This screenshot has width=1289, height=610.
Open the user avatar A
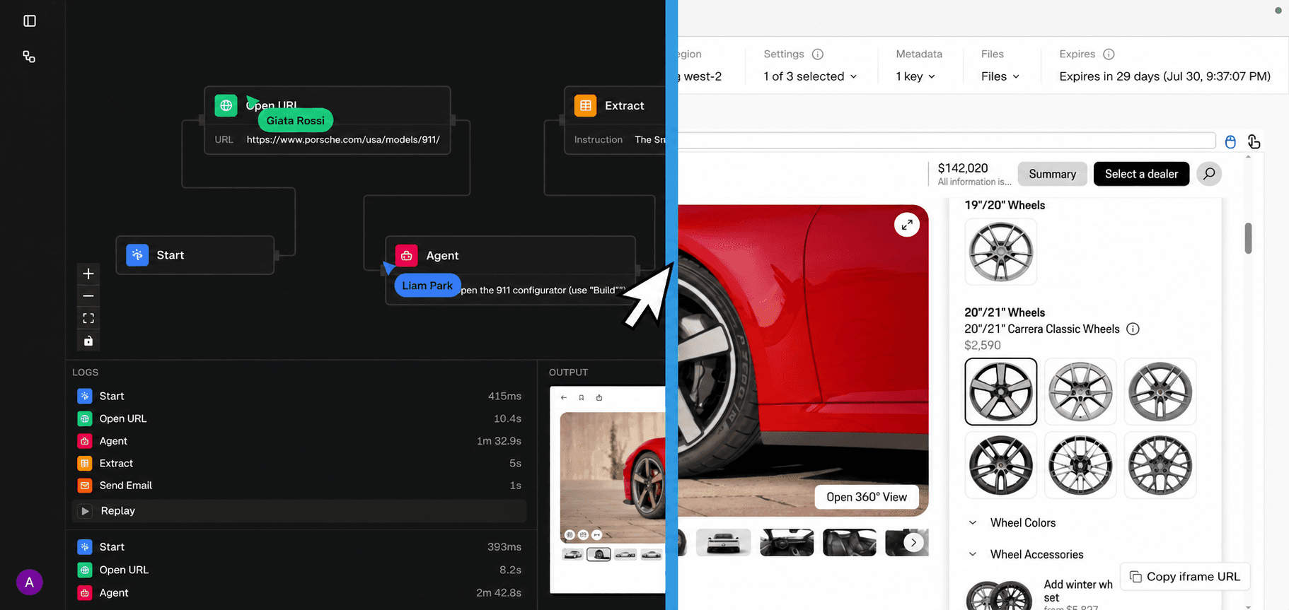tap(29, 582)
